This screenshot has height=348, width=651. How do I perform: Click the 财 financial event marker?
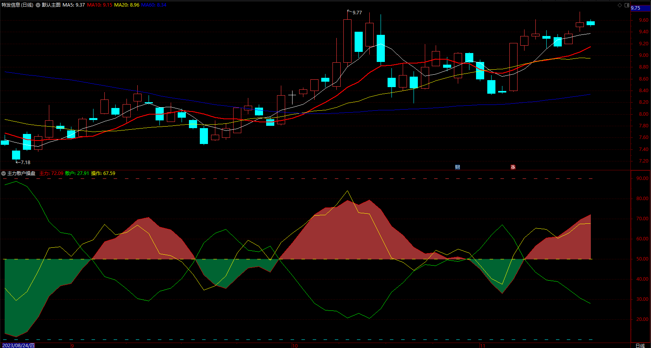pos(457,167)
